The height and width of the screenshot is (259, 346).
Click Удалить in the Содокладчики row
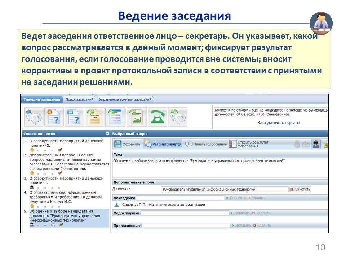[261, 213]
